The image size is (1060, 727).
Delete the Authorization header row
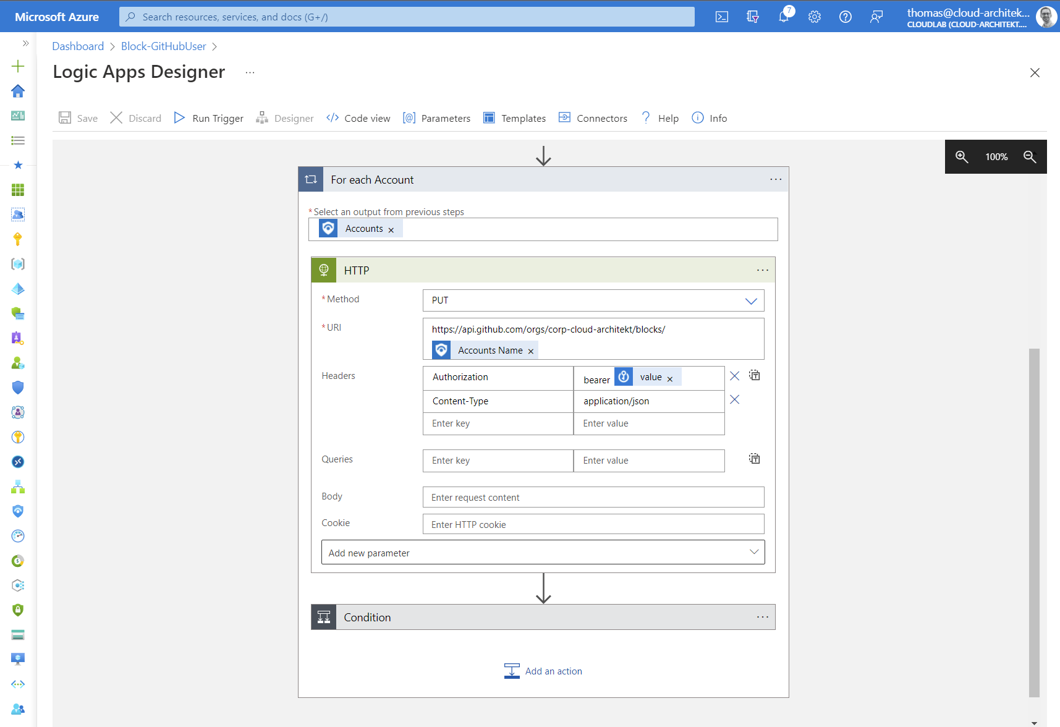tap(735, 376)
